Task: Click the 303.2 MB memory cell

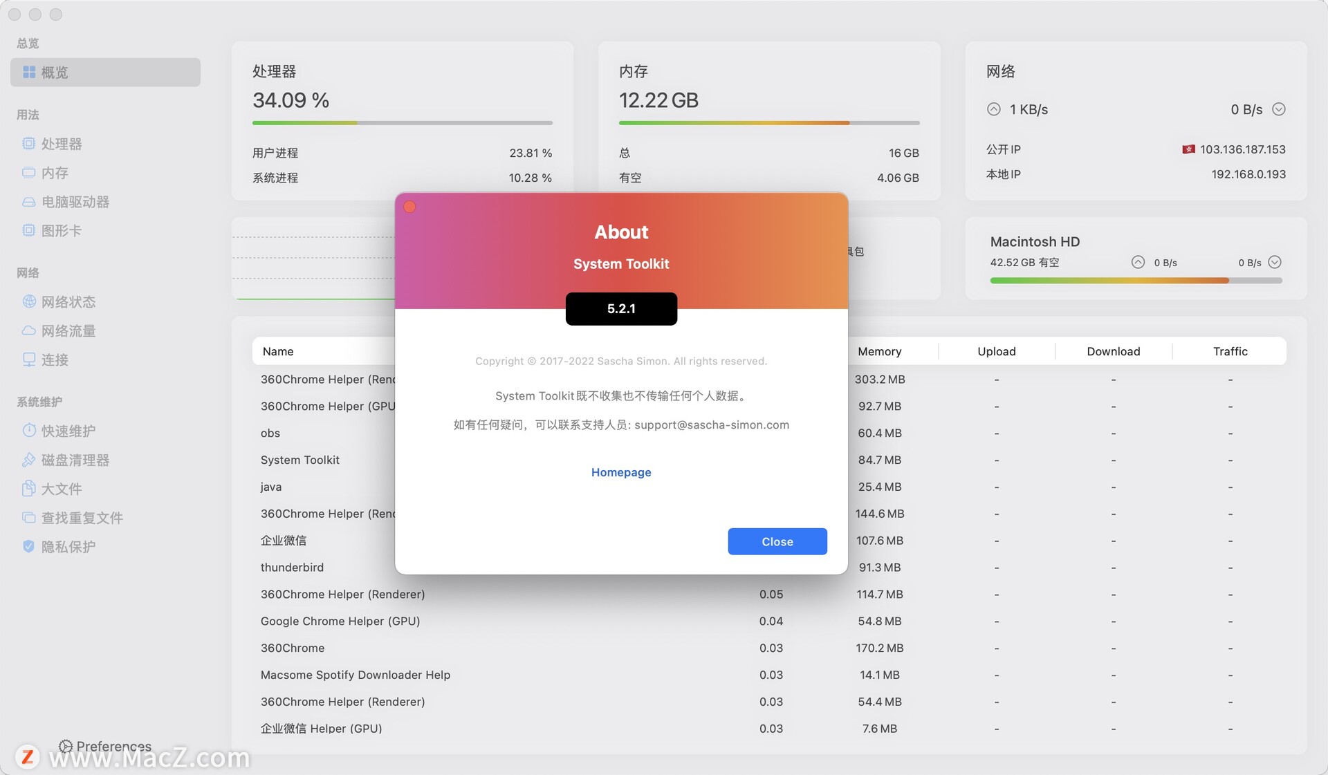Action: (880, 380)
